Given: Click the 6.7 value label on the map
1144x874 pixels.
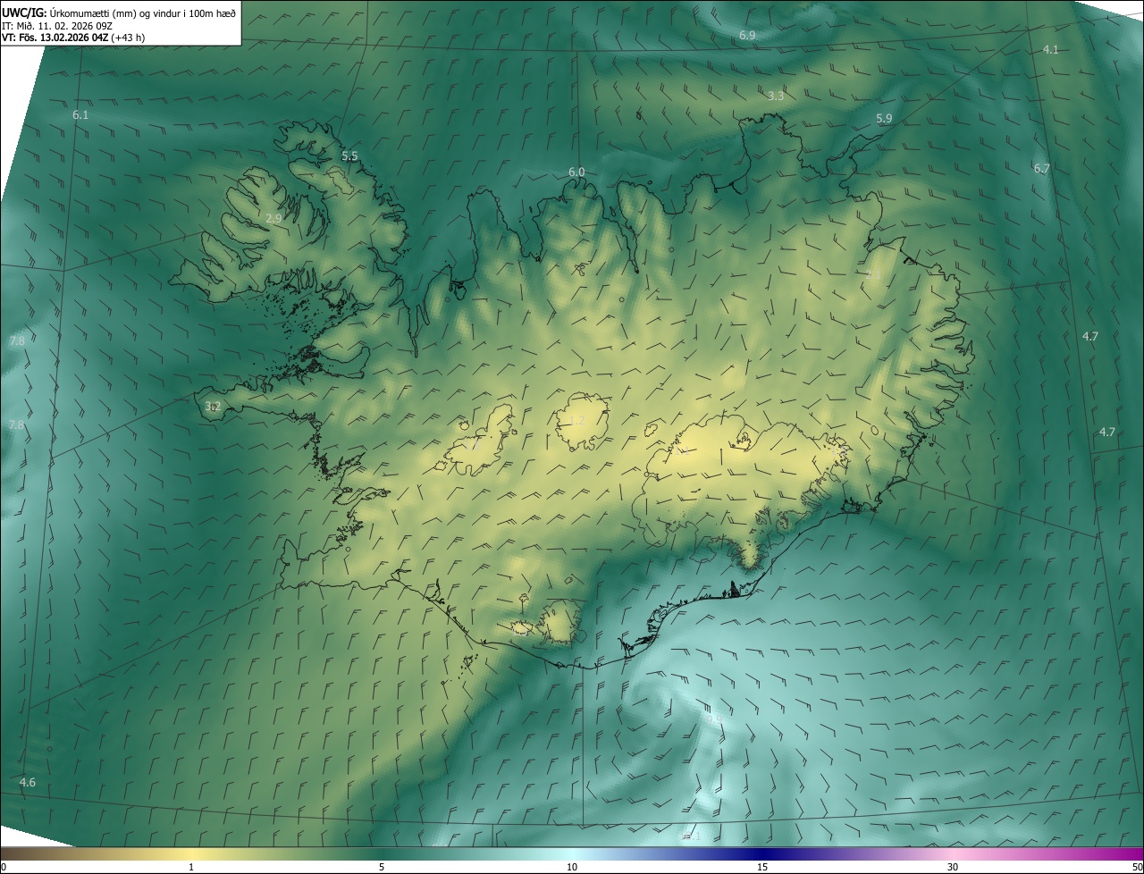Looking at the screenshot, I should 1041,169.
